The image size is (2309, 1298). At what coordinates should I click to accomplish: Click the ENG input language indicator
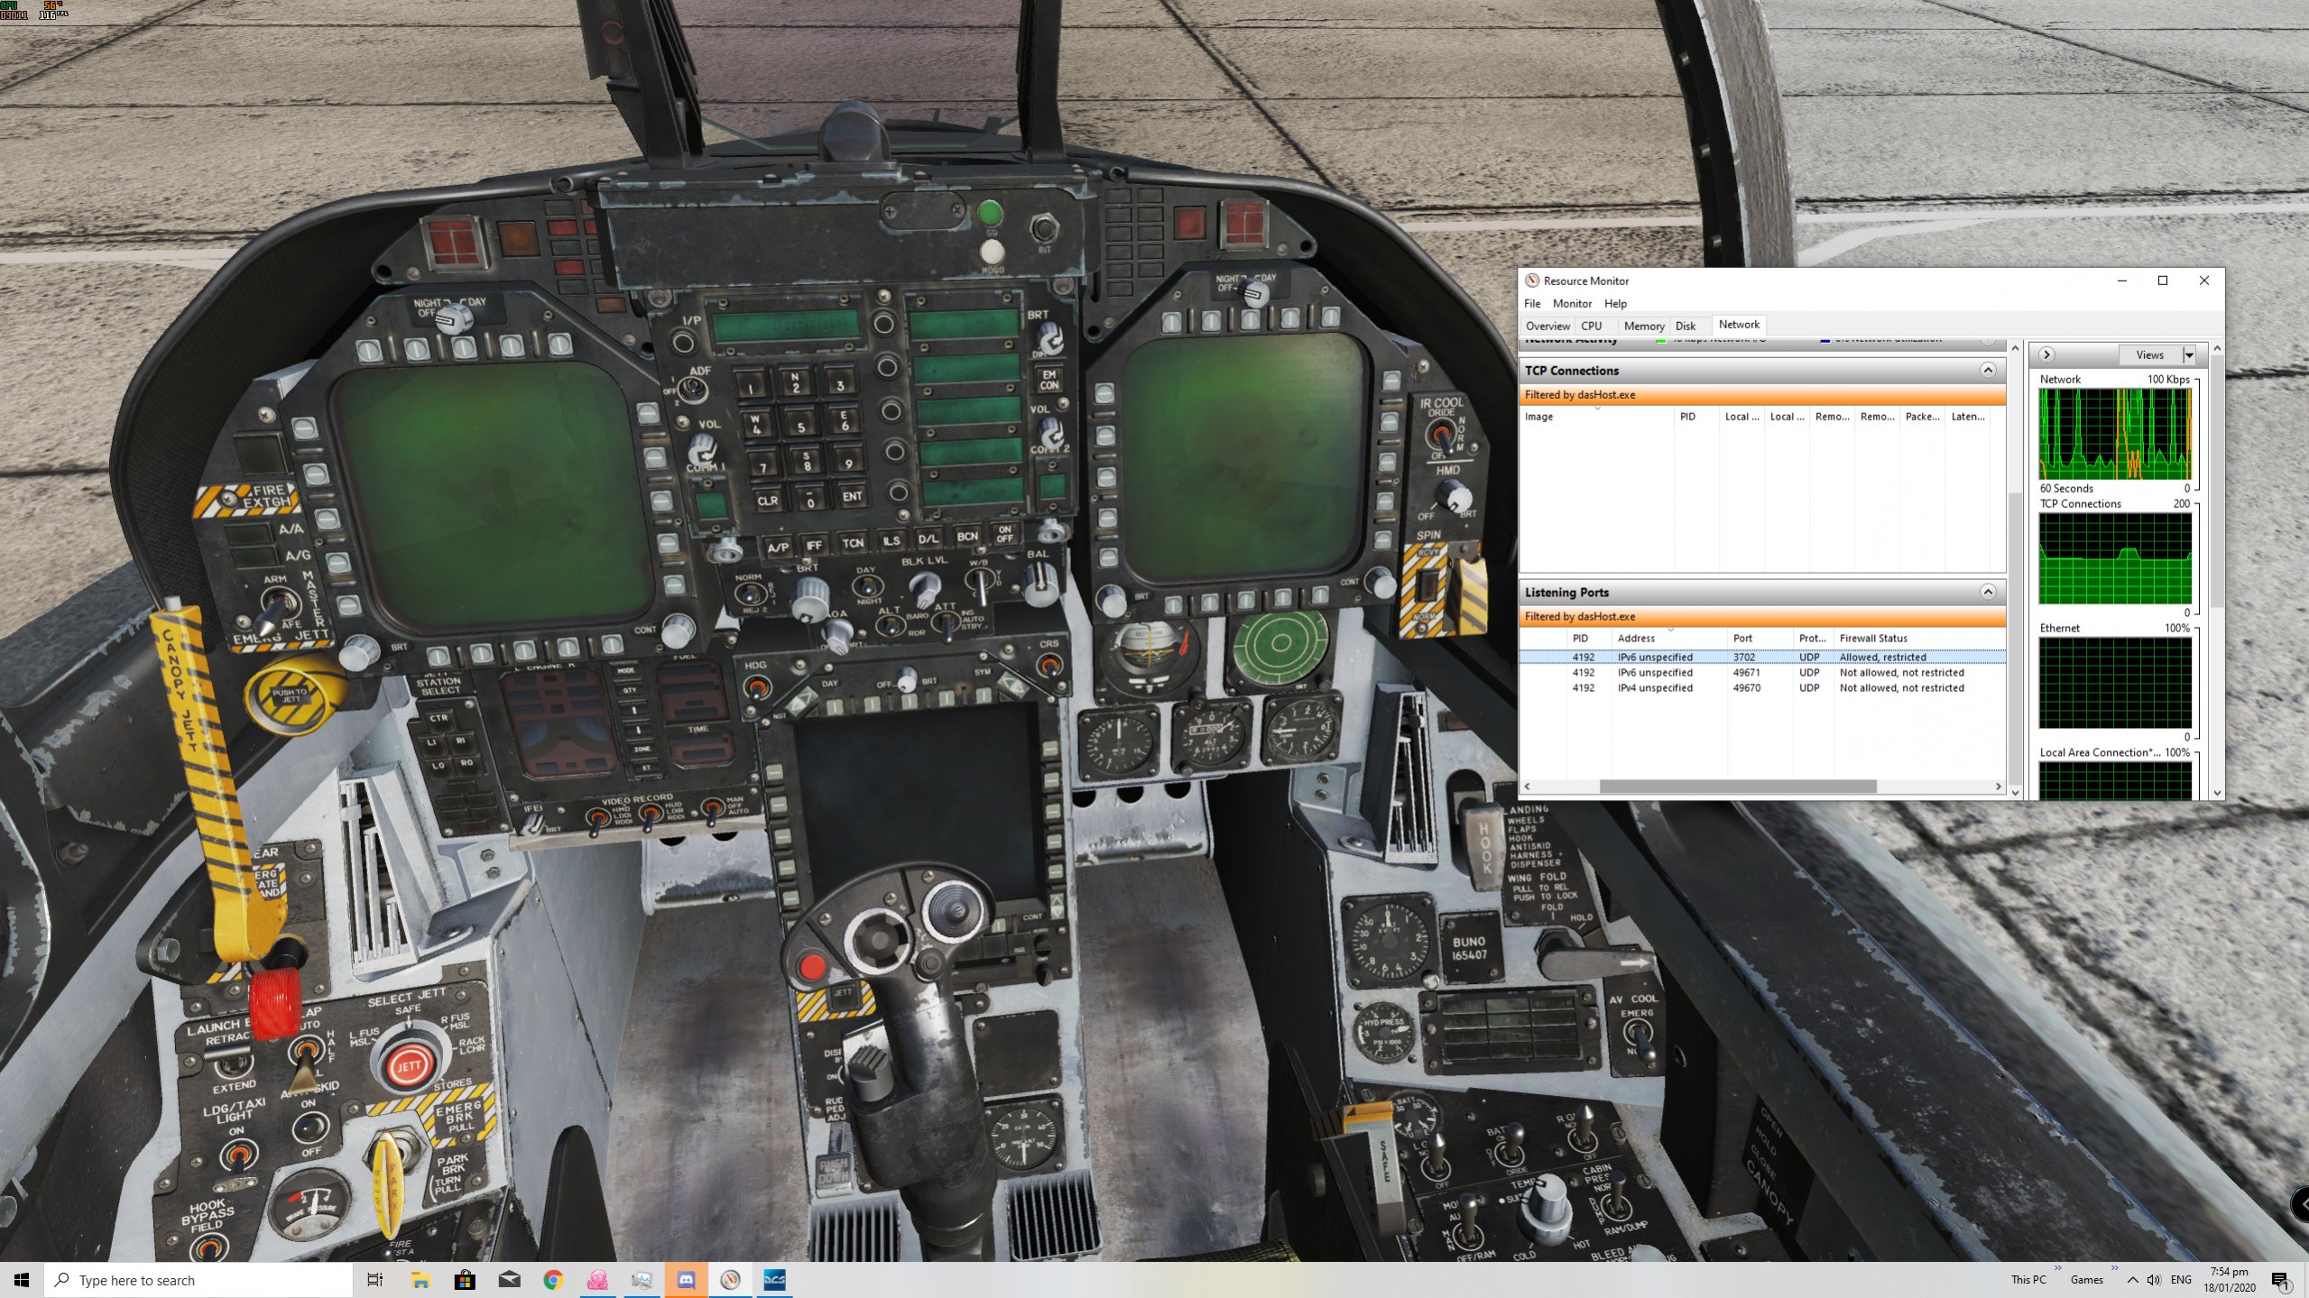[2181, 1280]
